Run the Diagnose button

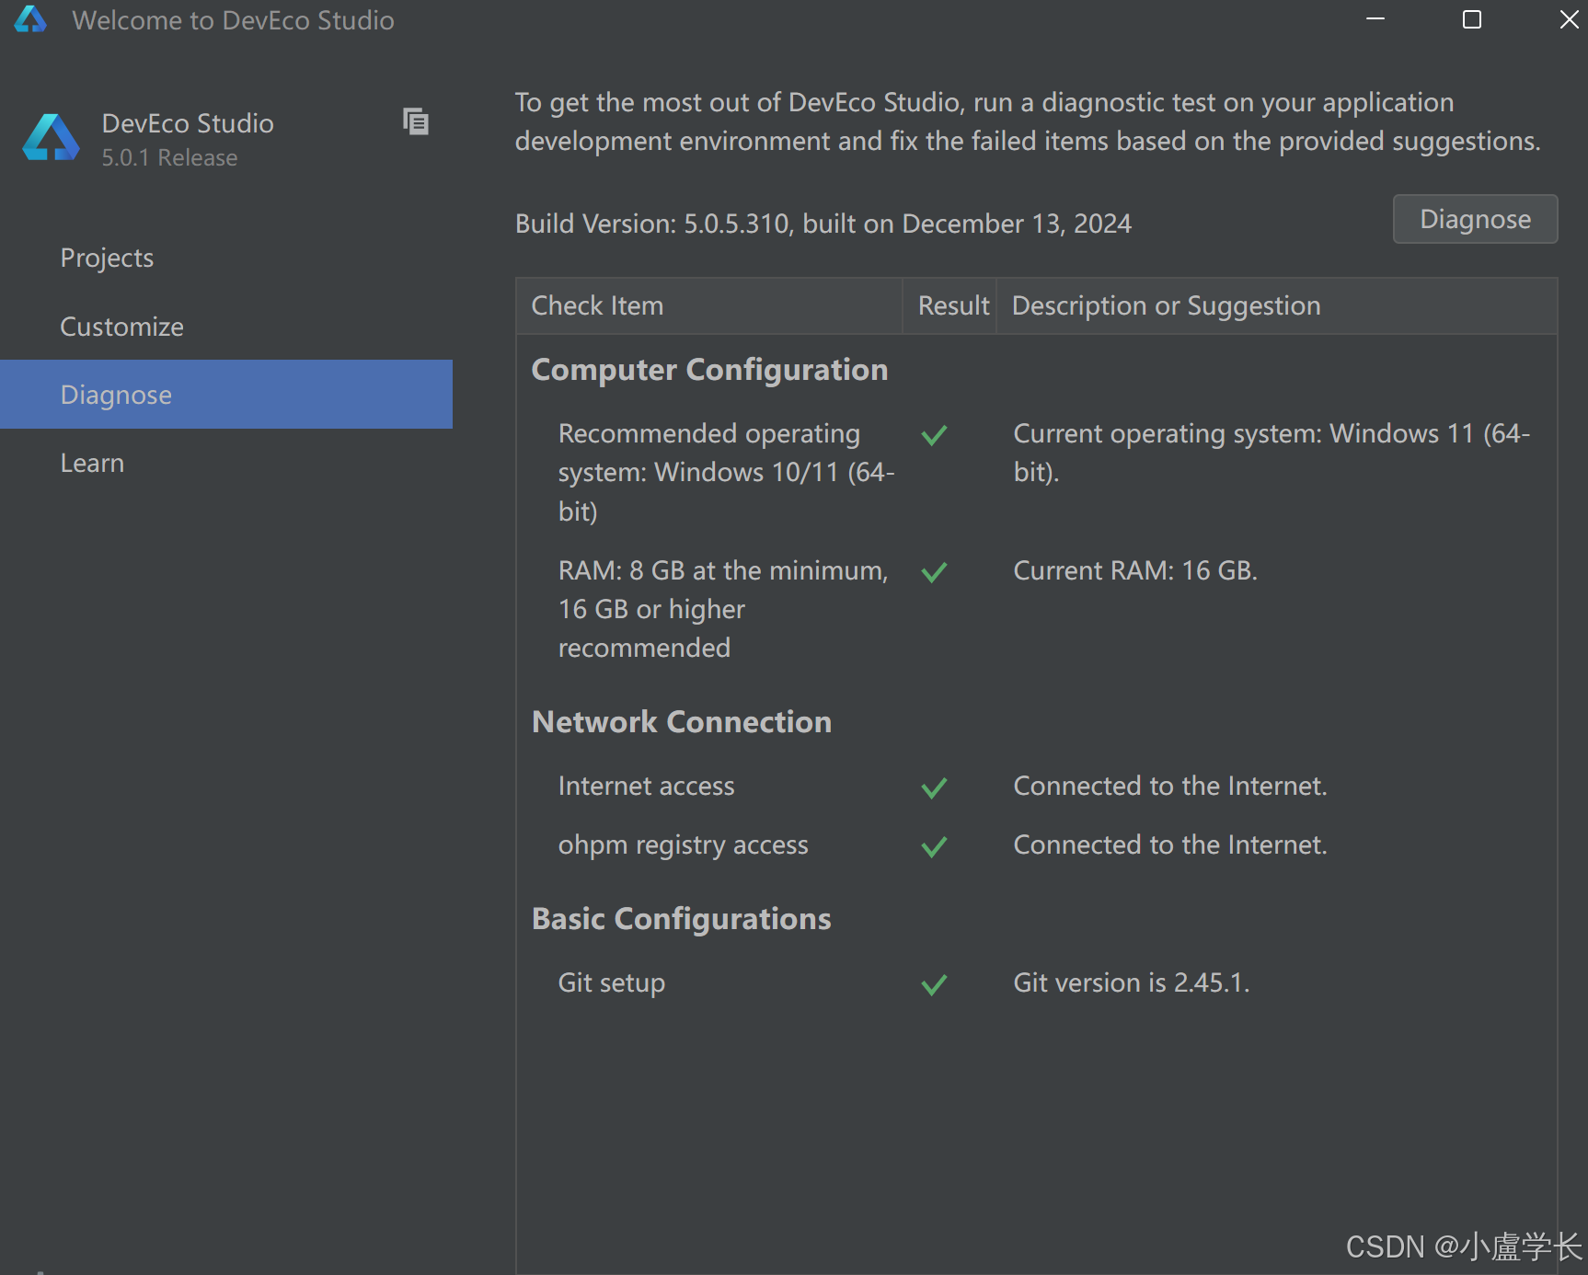click(x=1475, y=219)
